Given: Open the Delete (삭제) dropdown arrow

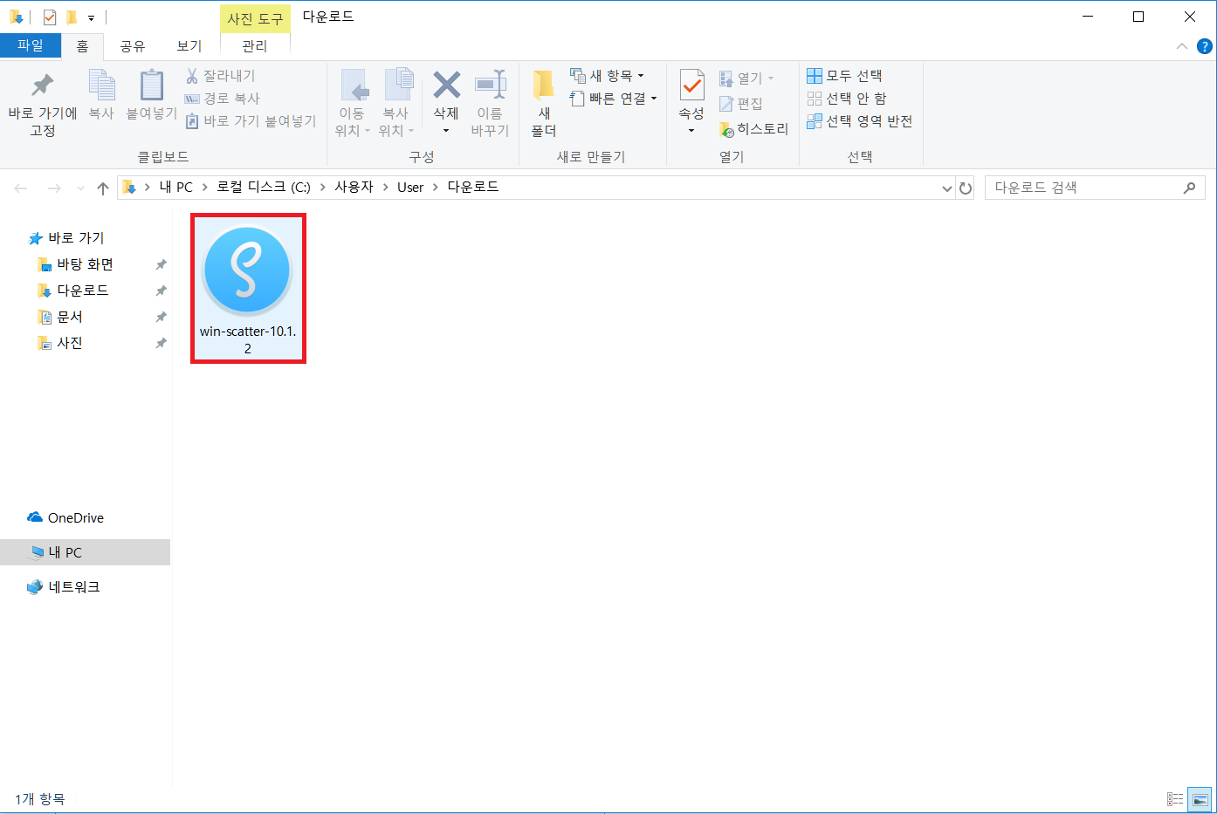Looking at the screenshot, I should (x=446, y=131).
